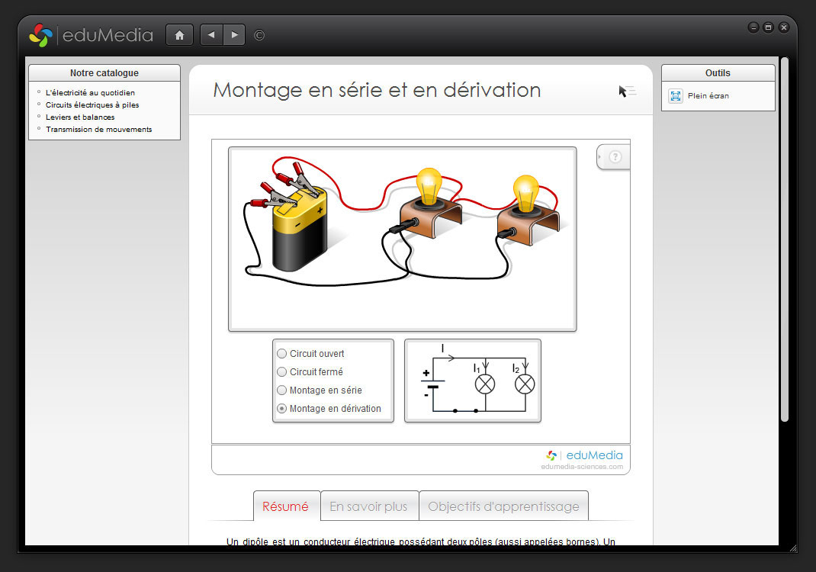Click the copyright symbol icon
Image resolution: width=816 pixels, height=572 pixels.
pyautogui.click(x=259, y=35)
